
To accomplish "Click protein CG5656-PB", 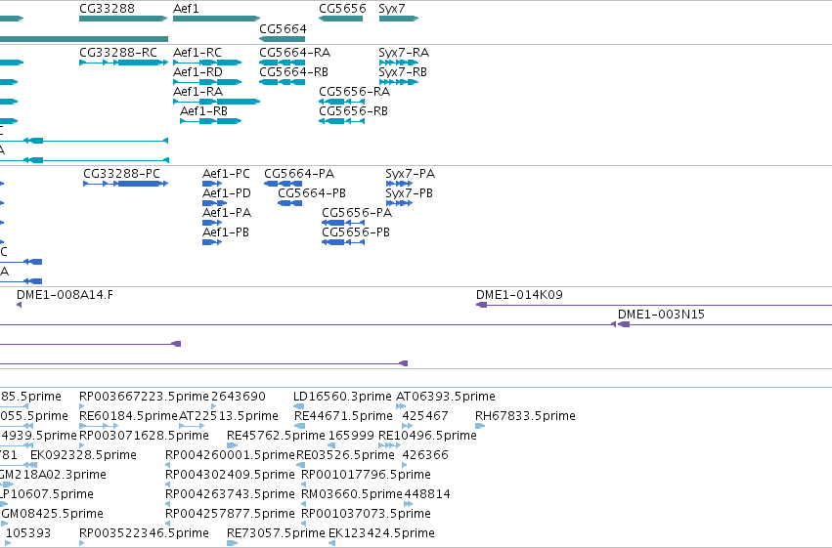I will click(343, 242).
